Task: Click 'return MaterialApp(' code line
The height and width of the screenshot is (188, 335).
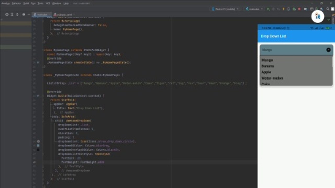Action: pyautogui.click(x=65, y=21)
